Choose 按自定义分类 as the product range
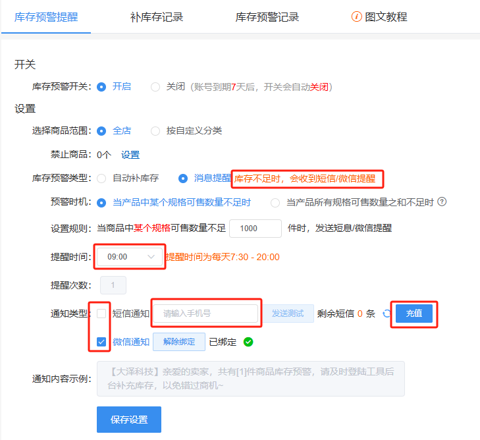Image resolution: width=480 pixels, height=440 pixels. tap(155, 131)
